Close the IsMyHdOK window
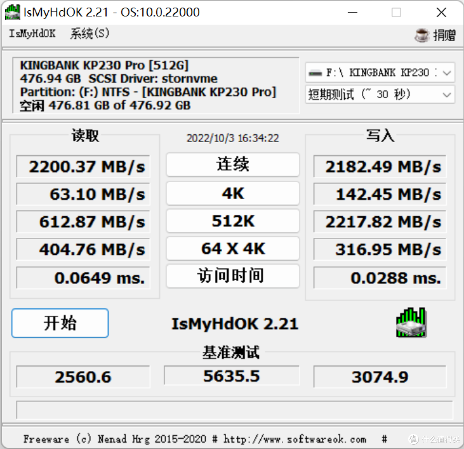Viewport: 464px width, 449px height. pos(441,12)
